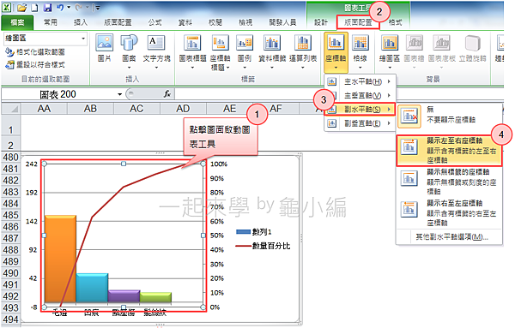Image resolution: width=515 pixels, height=328 pixels.
Task: Expand 副水平軸(S) submenu
Action: 360,109
